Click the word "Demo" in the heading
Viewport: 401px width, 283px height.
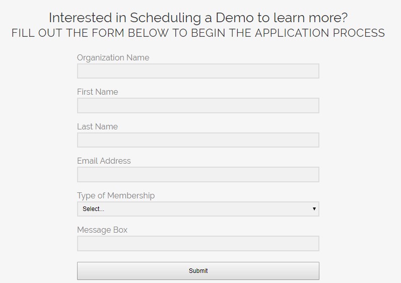click(235, 18)
